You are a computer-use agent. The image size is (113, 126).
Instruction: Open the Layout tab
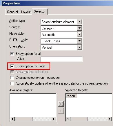(x=26, y=12)
